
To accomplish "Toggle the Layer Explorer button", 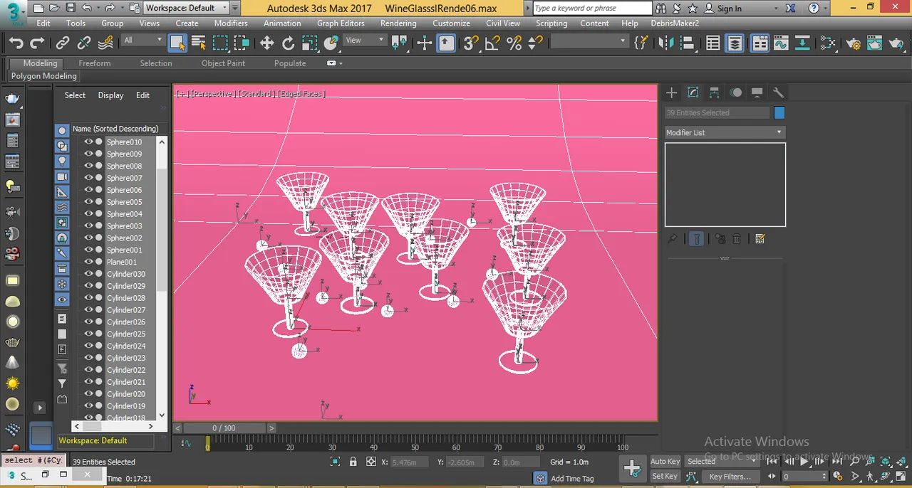I will (735, 43).
